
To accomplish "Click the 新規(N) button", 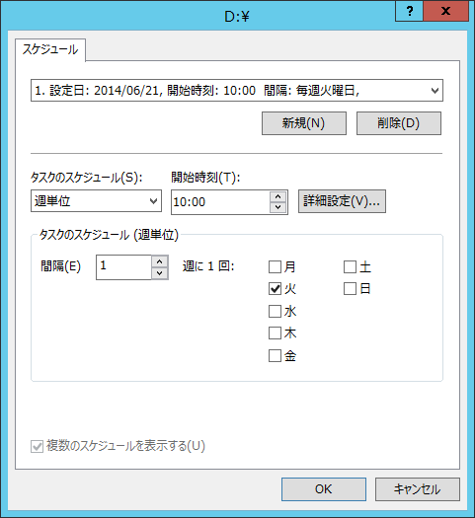I will (x=304, y=123).
